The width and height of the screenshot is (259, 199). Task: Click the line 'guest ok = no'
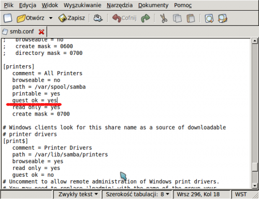33,175
